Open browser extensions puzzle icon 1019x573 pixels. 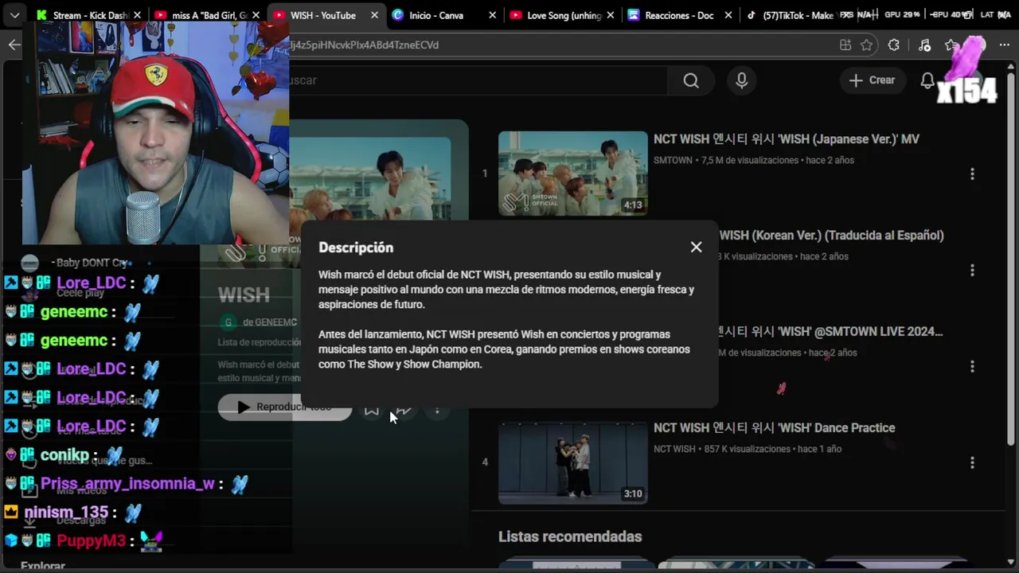894,45
